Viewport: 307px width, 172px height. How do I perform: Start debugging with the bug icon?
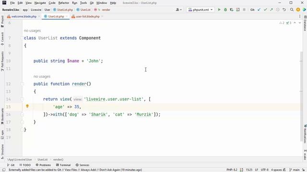(x=225, y=10)
